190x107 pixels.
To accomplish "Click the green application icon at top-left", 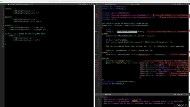I will [1, 1].
